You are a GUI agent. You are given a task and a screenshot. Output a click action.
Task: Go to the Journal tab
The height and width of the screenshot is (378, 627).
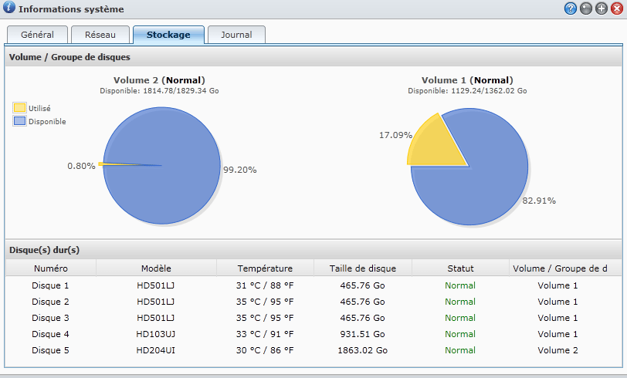pos(236,35)
